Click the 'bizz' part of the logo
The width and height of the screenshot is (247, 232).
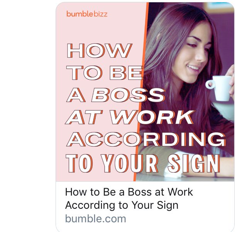click(x=101, y=14)
